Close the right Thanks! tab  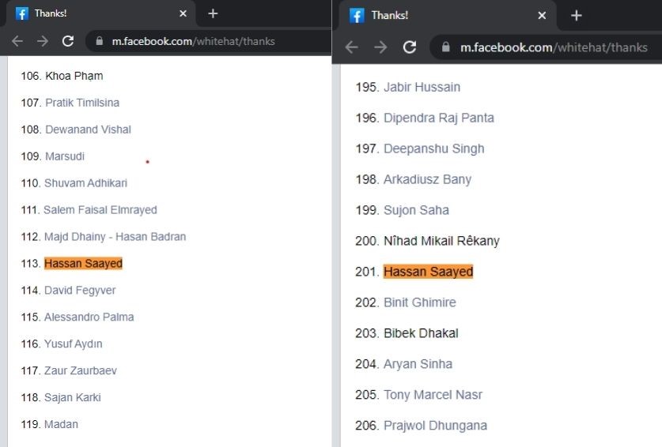pyautogui.click(x=542, y=15)
